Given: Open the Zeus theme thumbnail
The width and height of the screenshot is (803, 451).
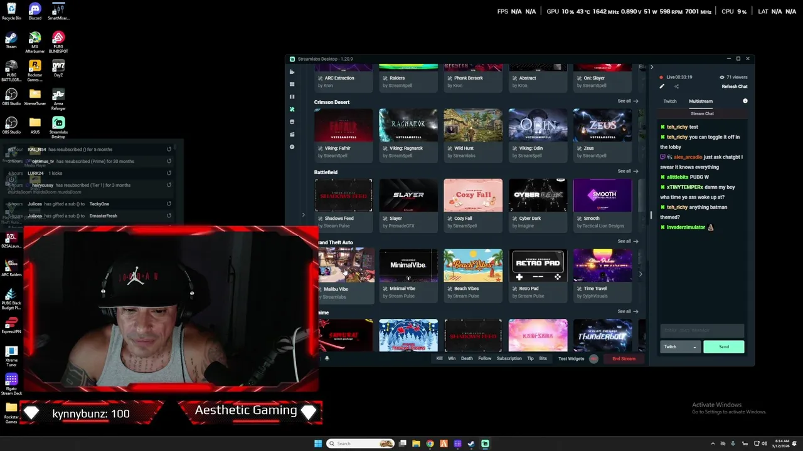Looking at the screenshot, I should [x=602, y=126].
